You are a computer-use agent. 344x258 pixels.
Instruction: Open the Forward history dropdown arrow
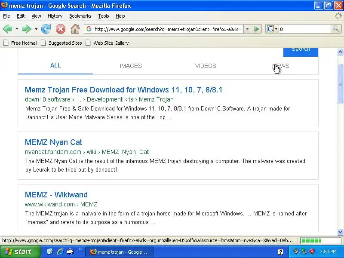[36, 29]
